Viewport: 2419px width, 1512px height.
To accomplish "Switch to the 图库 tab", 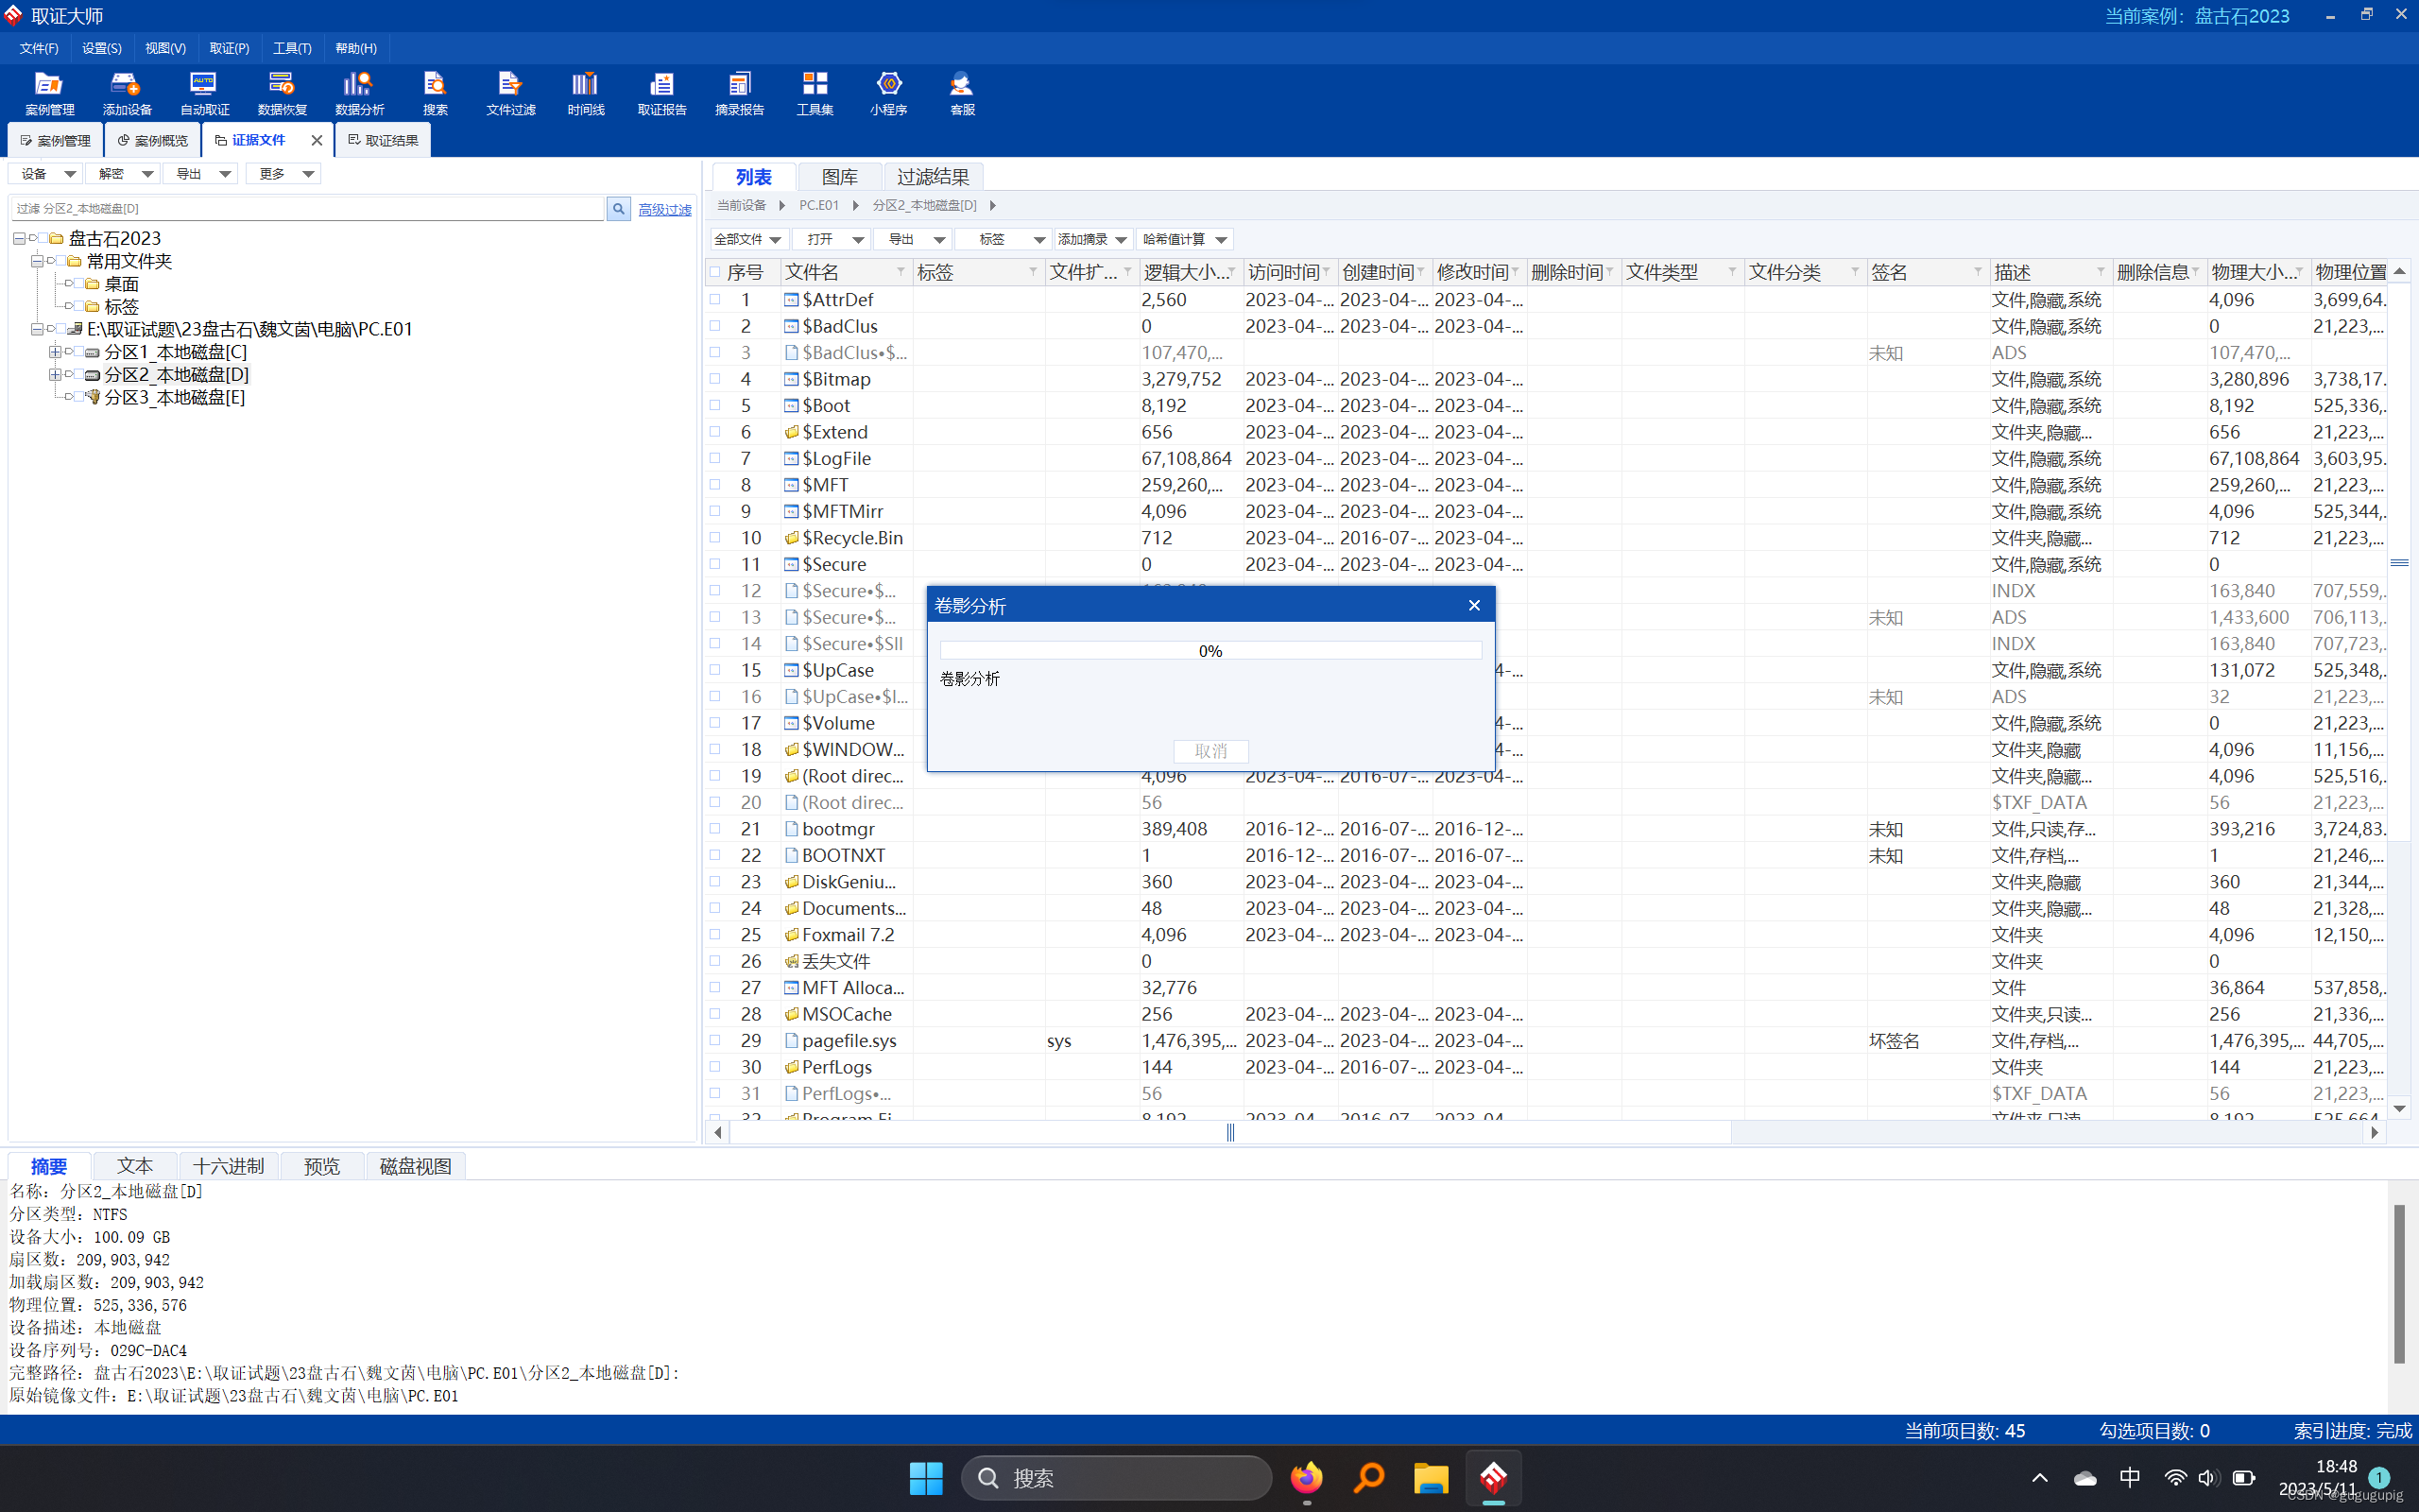I will (839, 177).
